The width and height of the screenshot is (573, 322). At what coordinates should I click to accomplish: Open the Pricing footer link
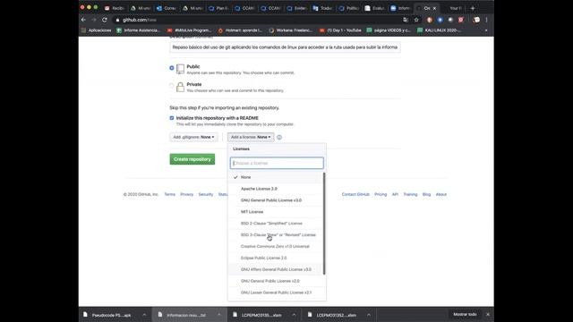pyautogui.click(x=381, y=194)
